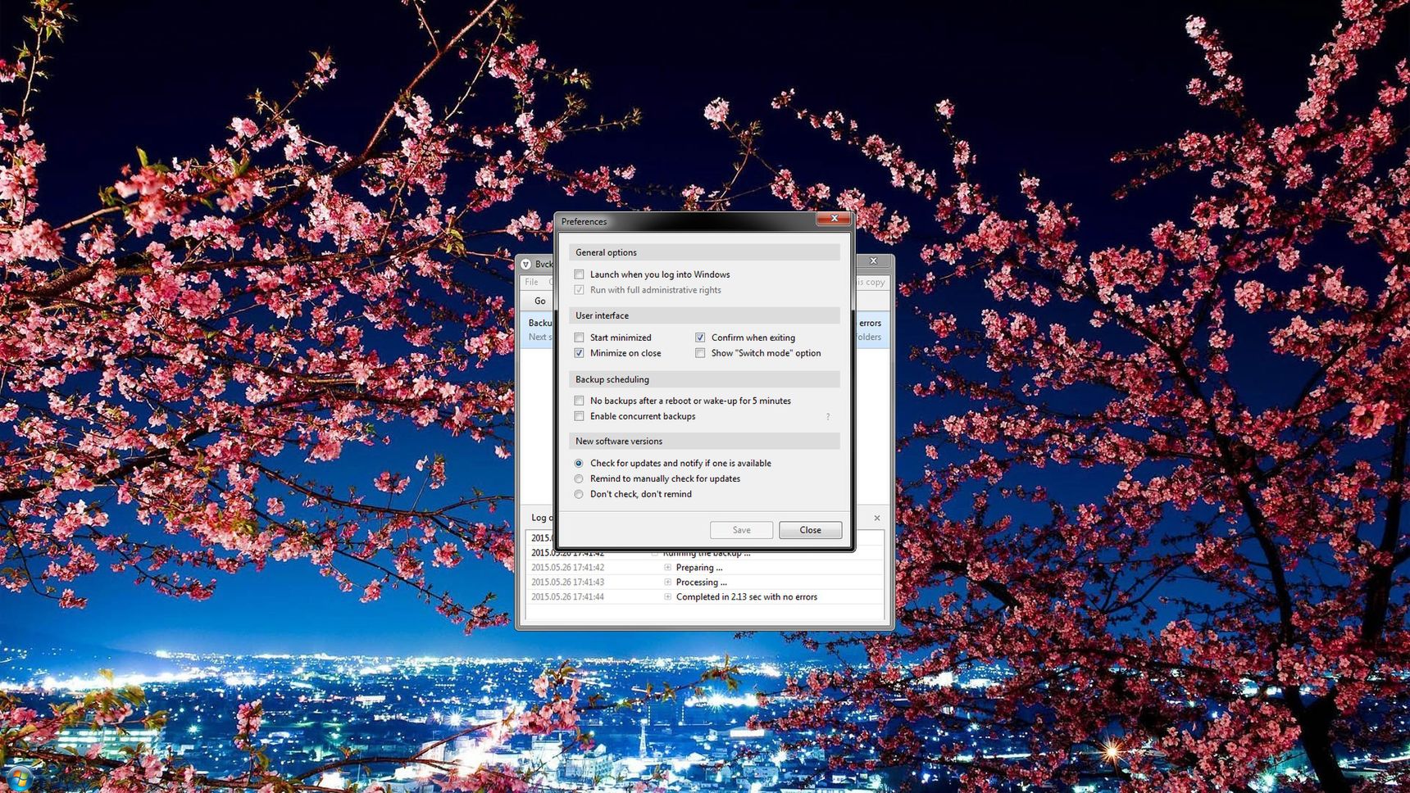Image resolution: width=1410 pixels, height=793 pixels.
Task: Expand the Preparing log entry
Action: point(667,567)
